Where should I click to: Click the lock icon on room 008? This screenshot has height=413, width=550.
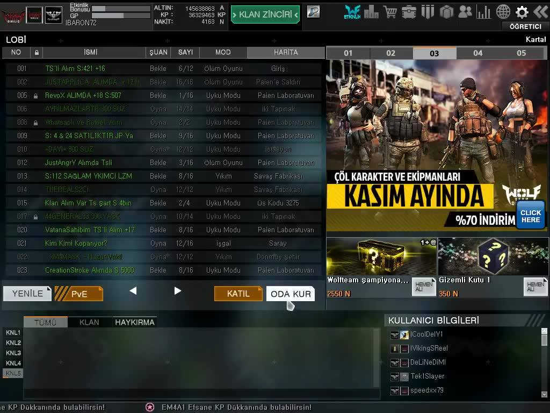pos(35,123)
